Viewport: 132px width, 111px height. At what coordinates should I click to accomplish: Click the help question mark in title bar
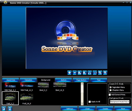pos(127,3)
